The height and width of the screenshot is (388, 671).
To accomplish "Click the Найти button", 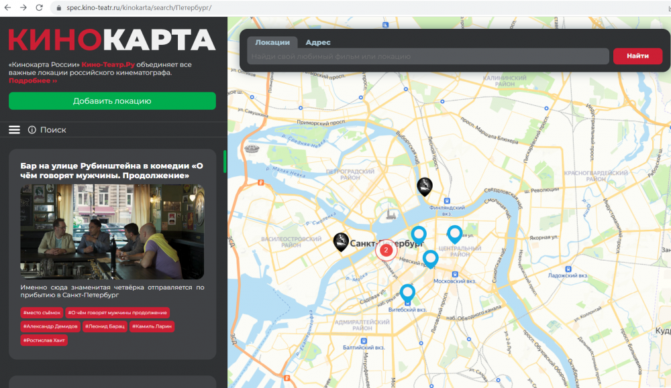I will (x=637, y=56).
